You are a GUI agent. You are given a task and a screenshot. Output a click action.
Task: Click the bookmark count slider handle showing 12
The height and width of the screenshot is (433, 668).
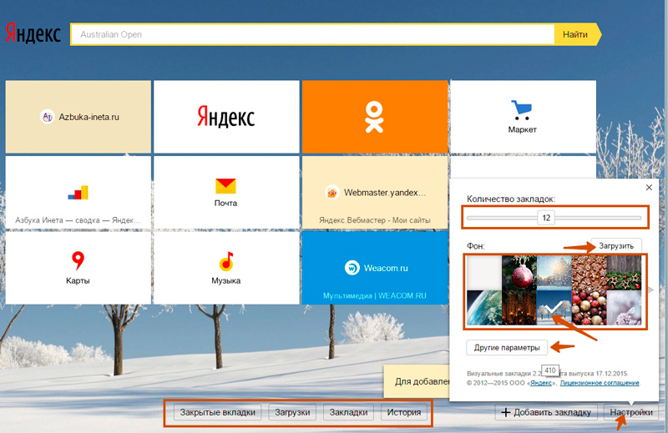pyautogui.click(x=546, y=218)
